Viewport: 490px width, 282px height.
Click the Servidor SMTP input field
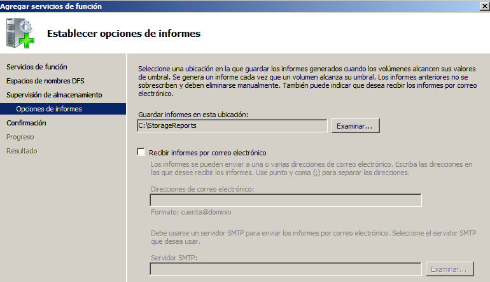coord(286,269)
